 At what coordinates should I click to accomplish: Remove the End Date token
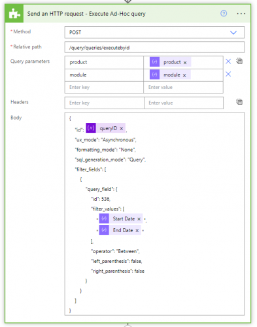pyautogui.click(x=137, y=231)
